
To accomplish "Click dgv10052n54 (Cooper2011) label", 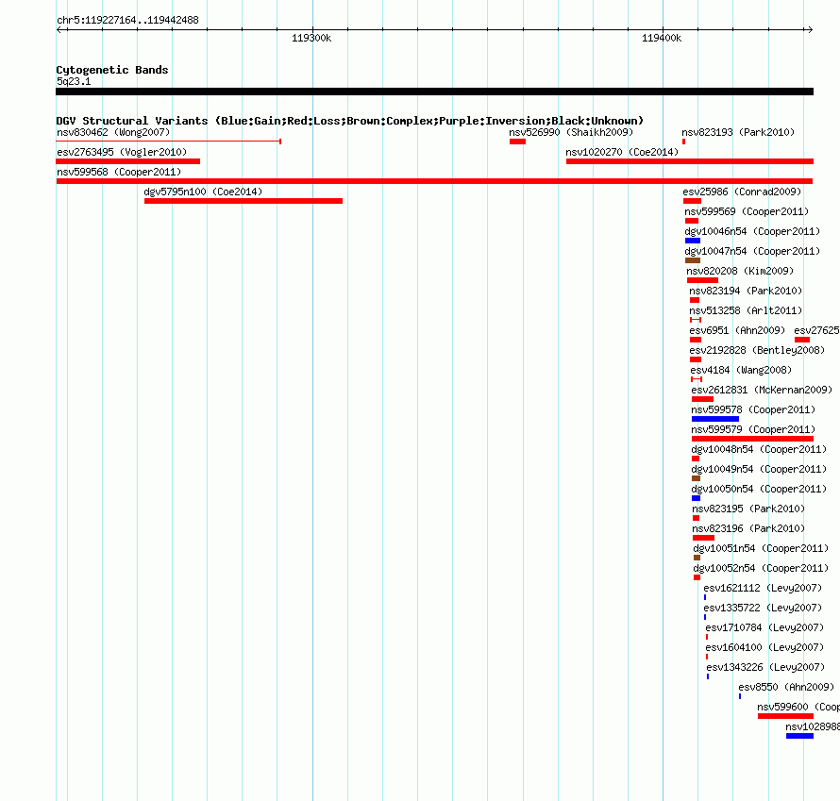I will pos(761,568).
